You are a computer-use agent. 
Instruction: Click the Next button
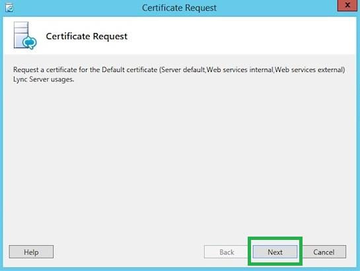point(275,252)
